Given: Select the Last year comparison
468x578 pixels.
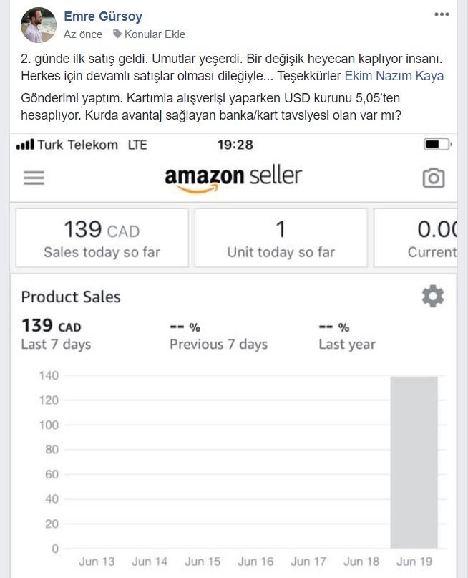Looking at the screenshot, I should [x=347, y=336].
